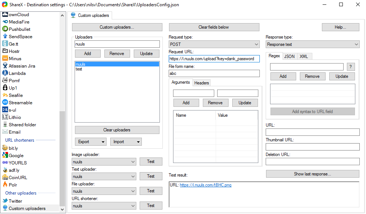Select the Pomf icon
The height and width of the screenshot is (214, 366).
coord(5,80)
